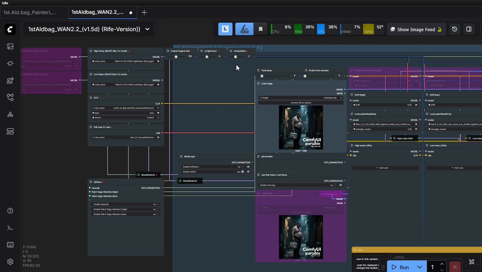Toggle Enable Upscale switch in Options
482x272 pixels.
pos(158,204)
